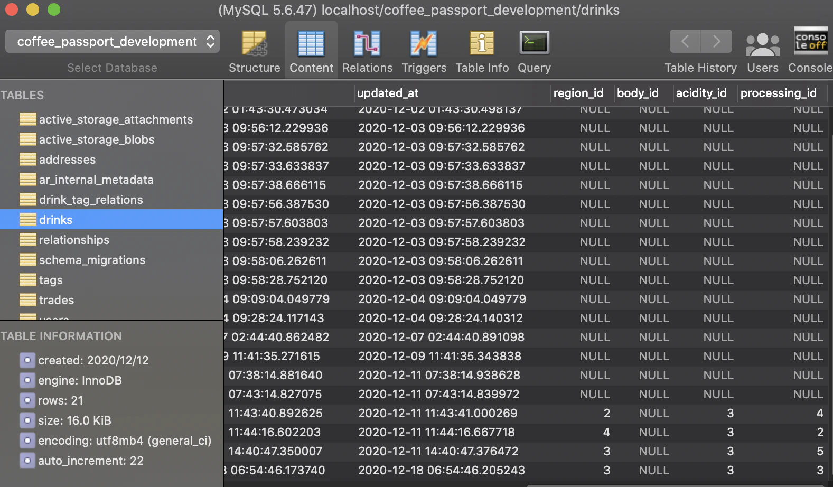Click the tags table icon

point(27,280)
